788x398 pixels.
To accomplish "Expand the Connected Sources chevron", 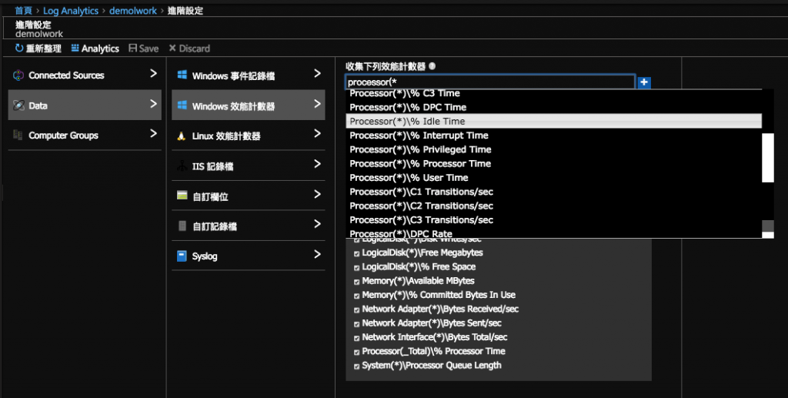I will (153, 74).
